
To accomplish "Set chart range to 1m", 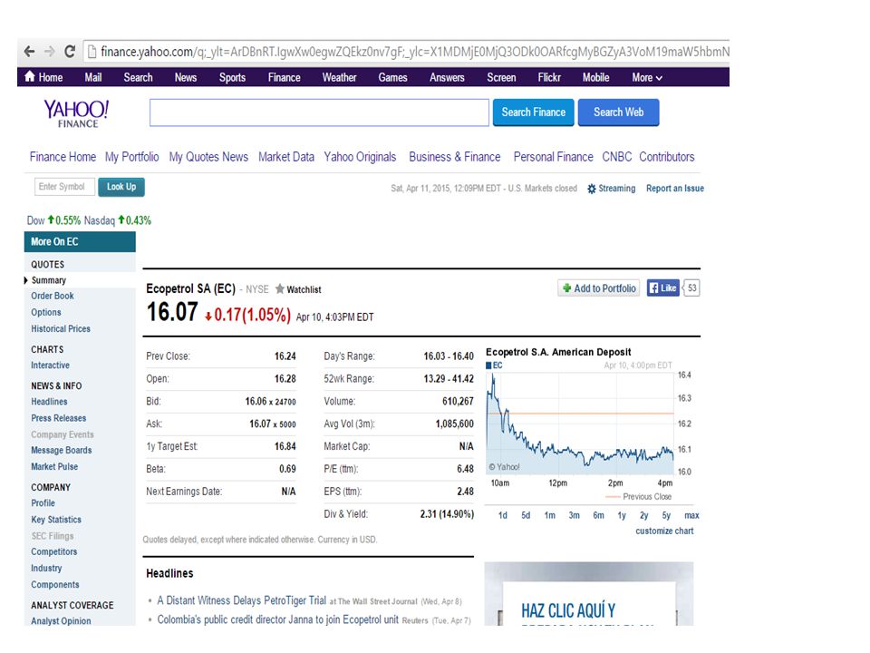I will (549, 515).
